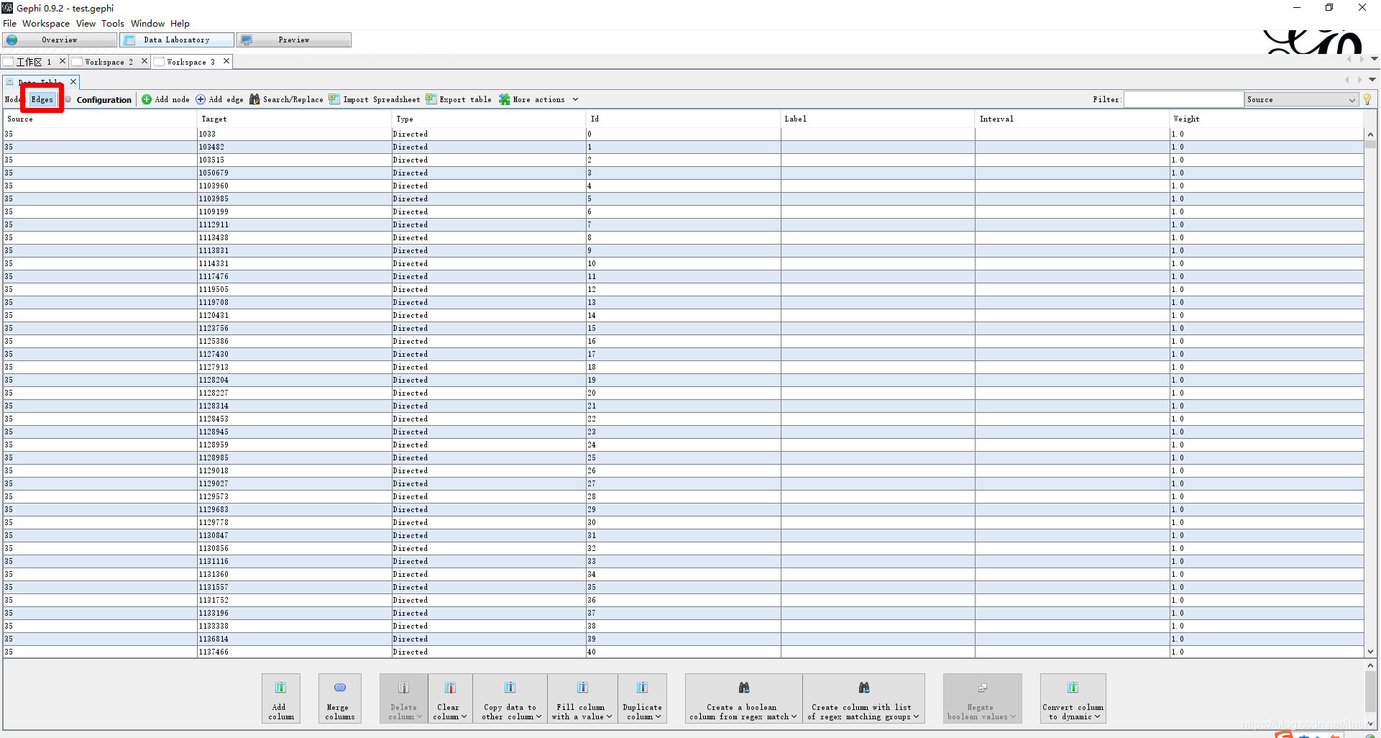Sort by the Source column header
Image resolution: width=1381 pixels, height=738 pixels.
coord(99,119)
